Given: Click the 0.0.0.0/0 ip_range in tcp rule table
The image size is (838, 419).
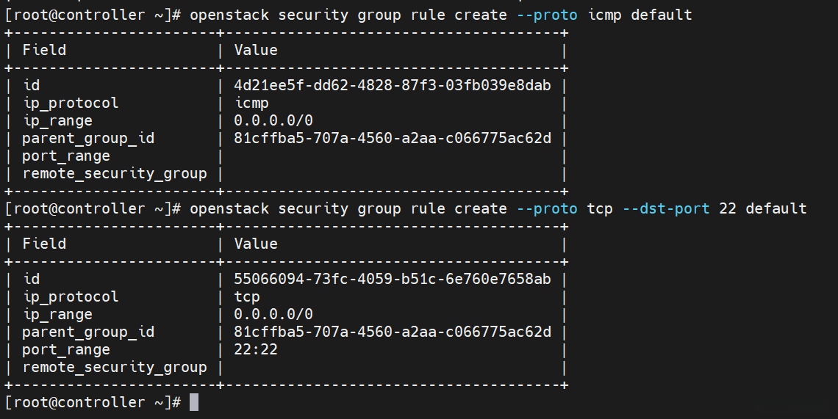Looking at the screenshot, I should click(x=273, y=314).
